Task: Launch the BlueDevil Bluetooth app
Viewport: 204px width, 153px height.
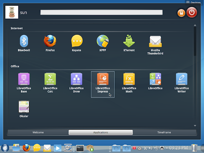Action: (24, 43)
